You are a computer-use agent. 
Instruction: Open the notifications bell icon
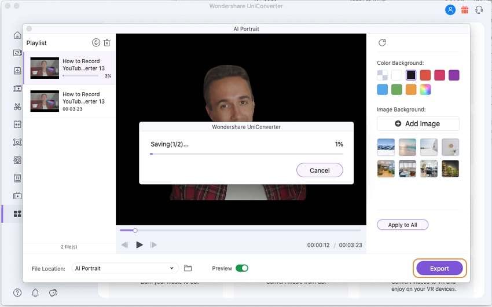click(35, 293)
